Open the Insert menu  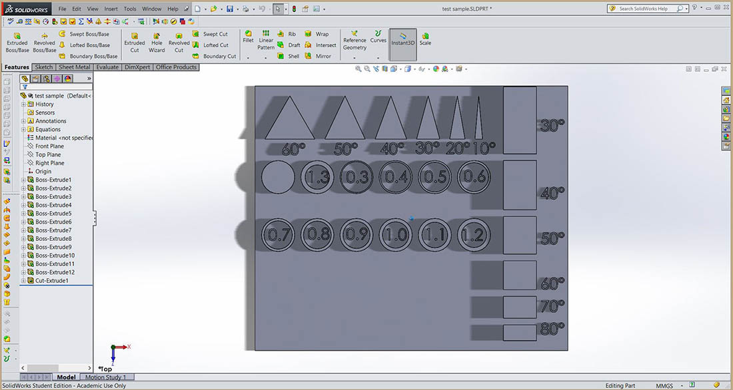click(x=111, y=9)
